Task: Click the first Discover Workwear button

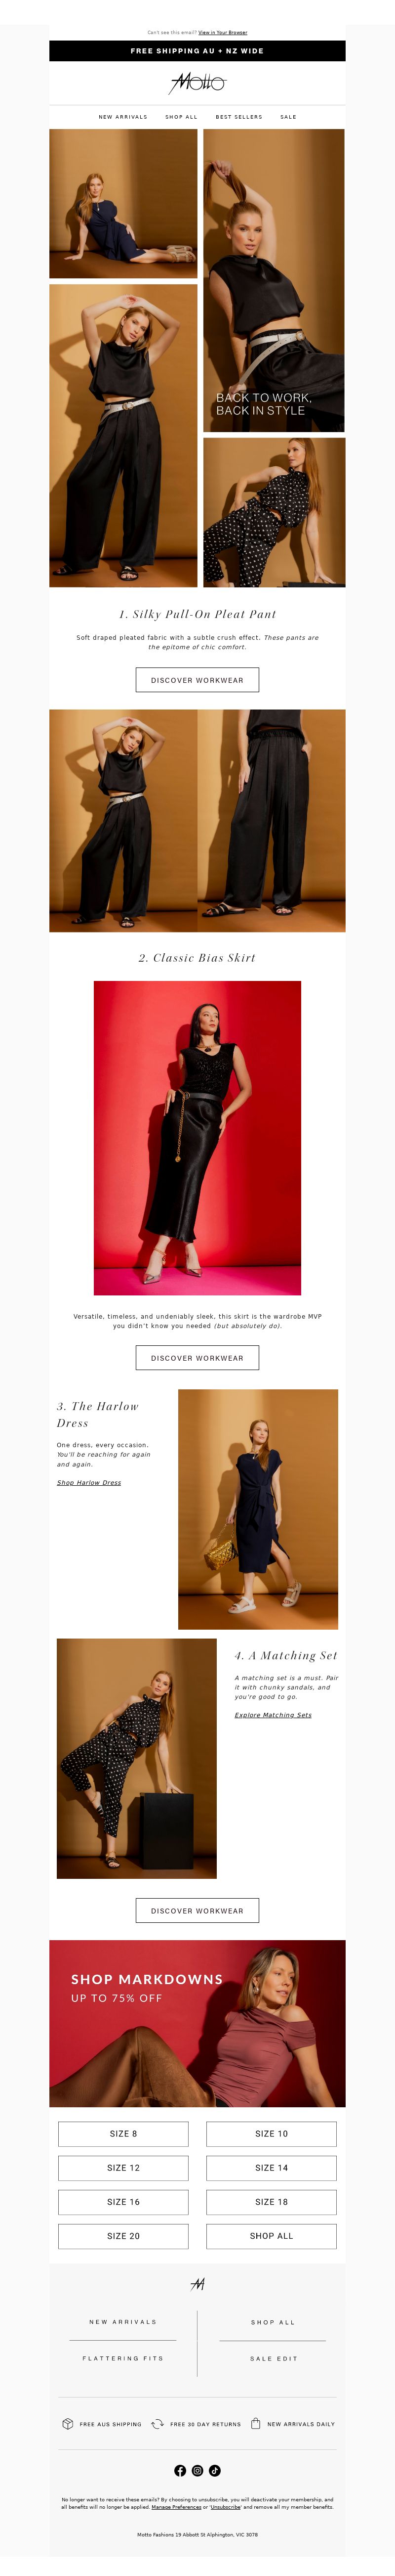Action: point(197,680)
